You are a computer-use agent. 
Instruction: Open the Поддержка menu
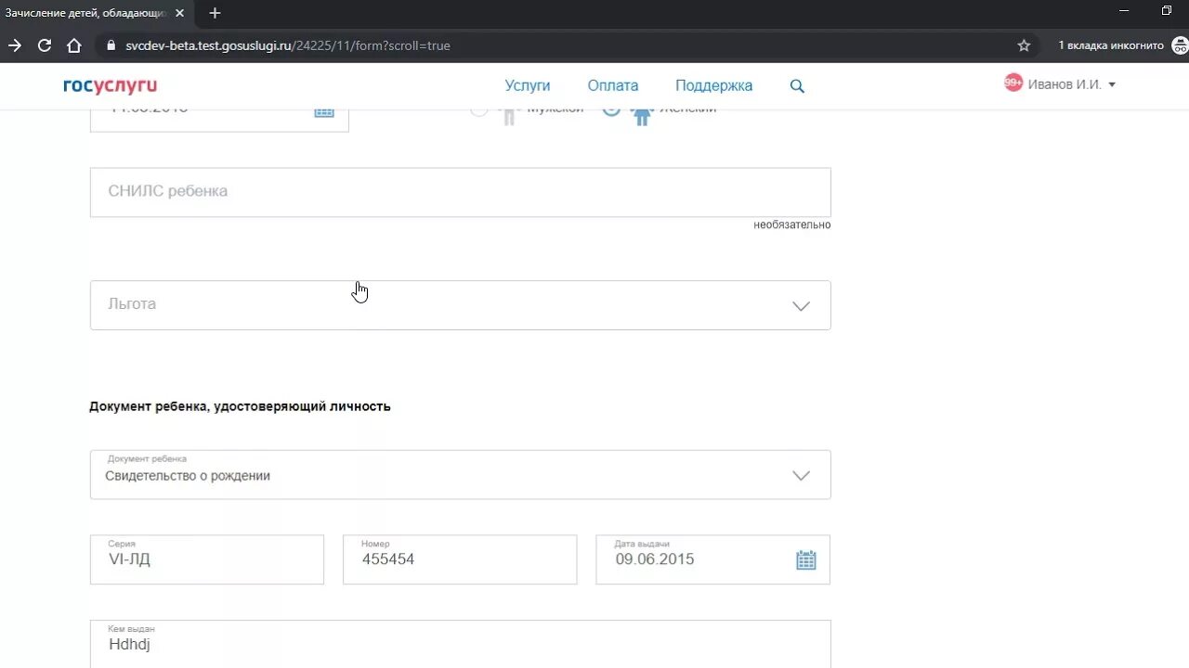[x=713, y=85]
